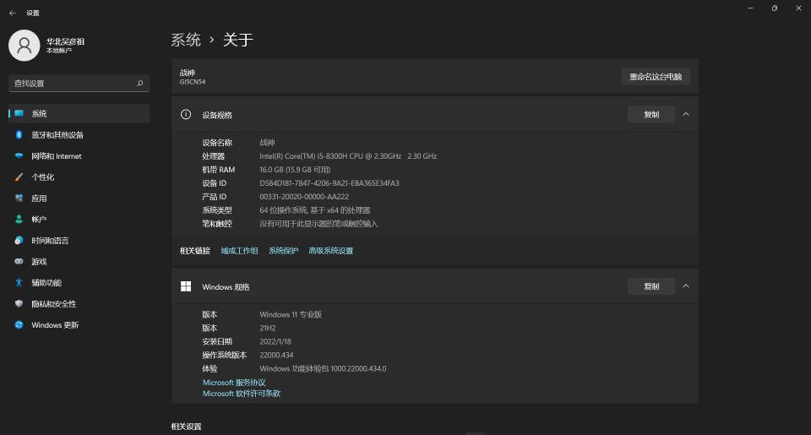Screen dimensions: 811x435
Task: Click the Windows 11 专业版 edition value
Action: [290, 314]
